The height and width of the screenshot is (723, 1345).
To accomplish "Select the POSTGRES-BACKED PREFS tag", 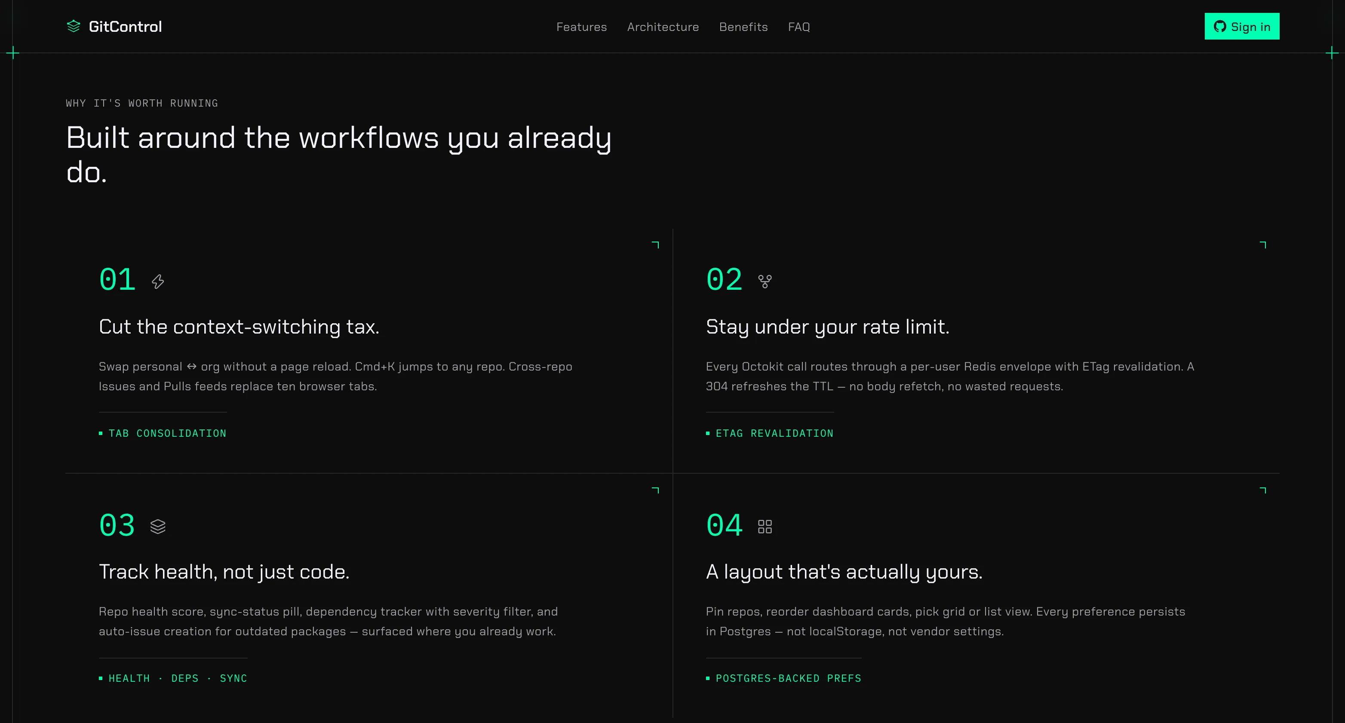I will (783, 678).
